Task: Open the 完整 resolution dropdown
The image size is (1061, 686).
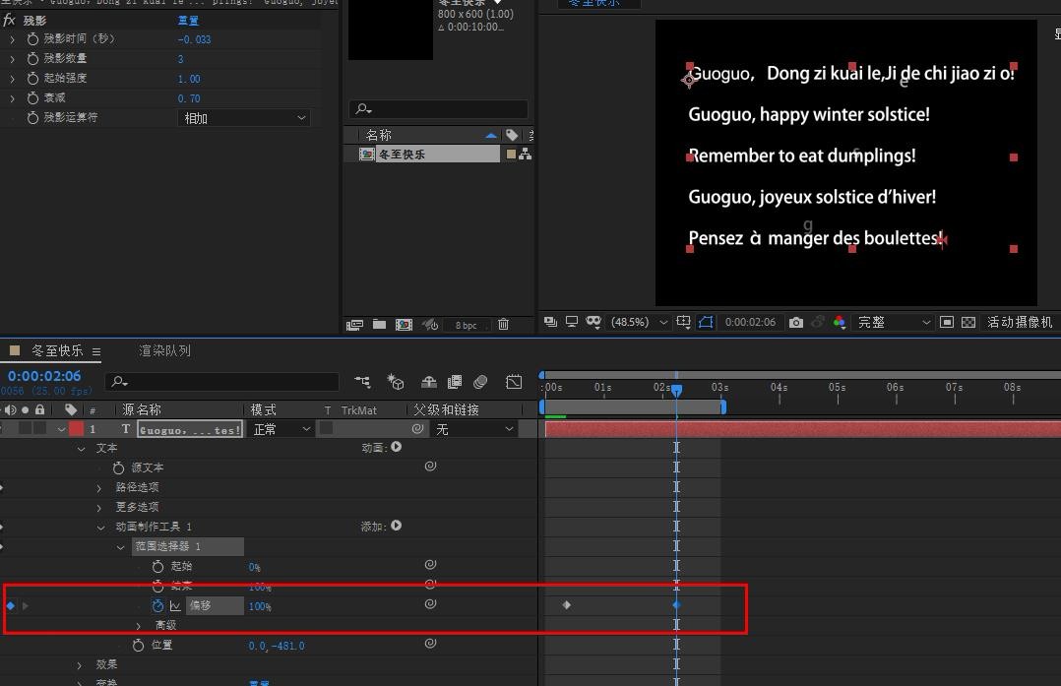Action: (x=894, y=322)
